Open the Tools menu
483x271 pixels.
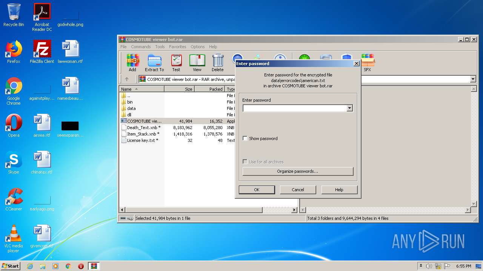tap(160, 47)
